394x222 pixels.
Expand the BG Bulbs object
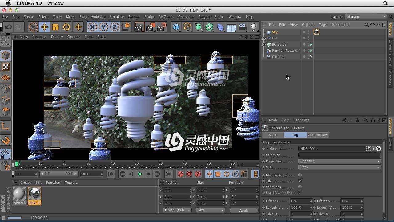264,44
